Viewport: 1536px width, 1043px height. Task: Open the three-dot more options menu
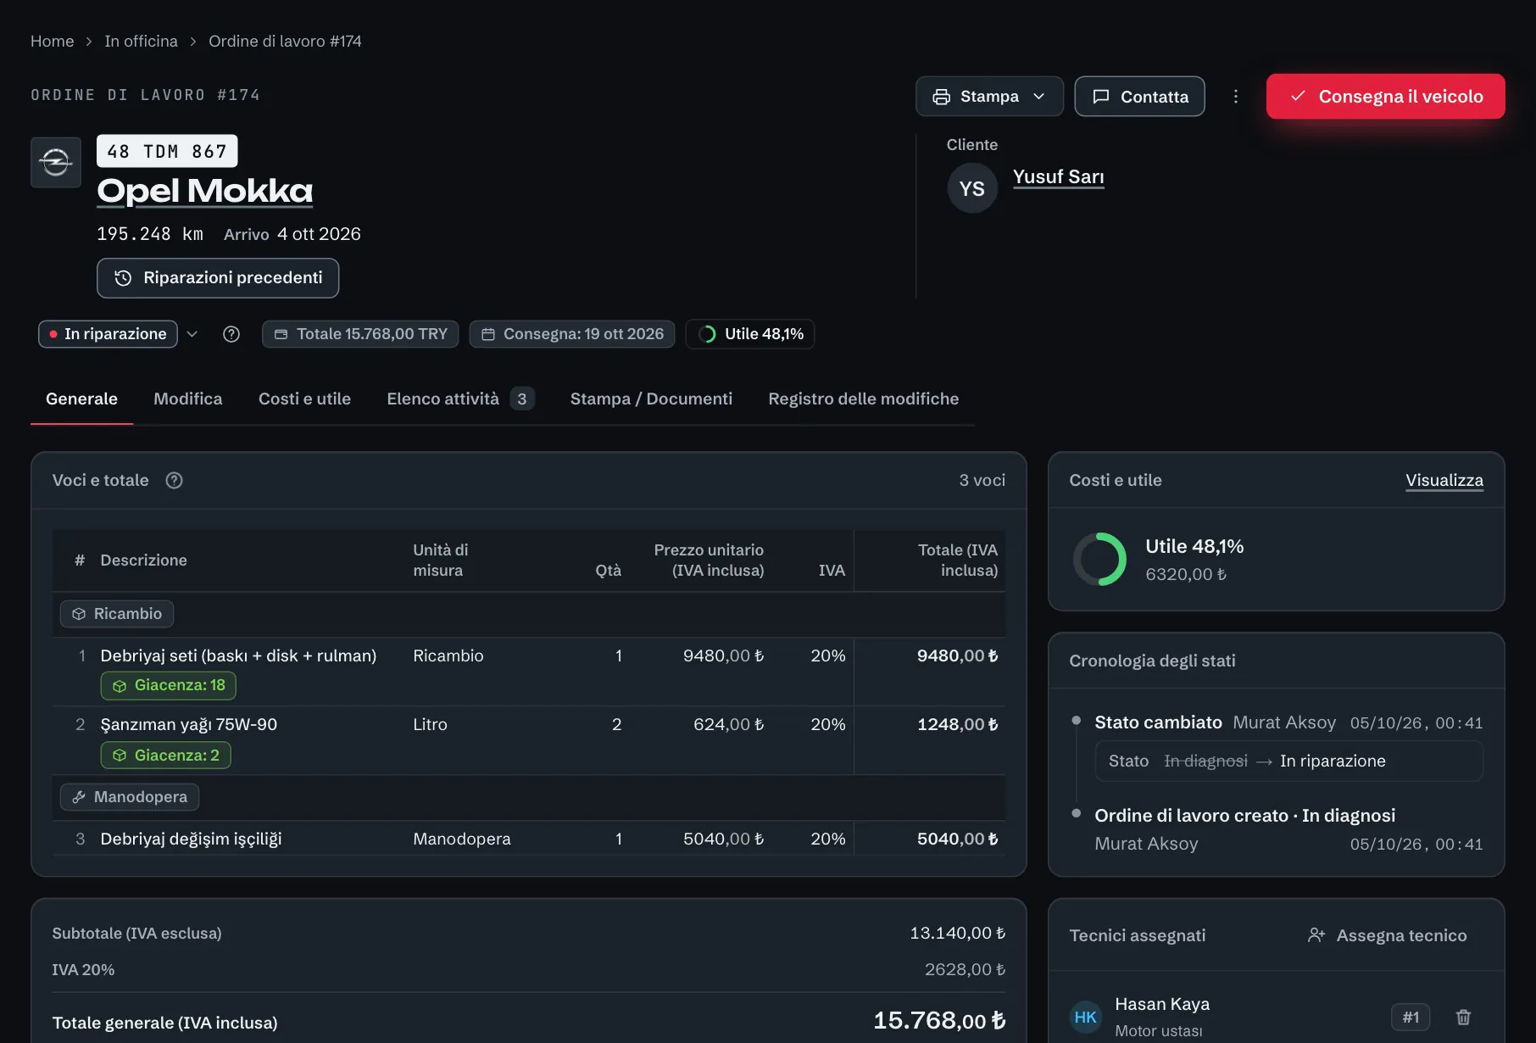pyautogui.click(x=1236, y=97)
